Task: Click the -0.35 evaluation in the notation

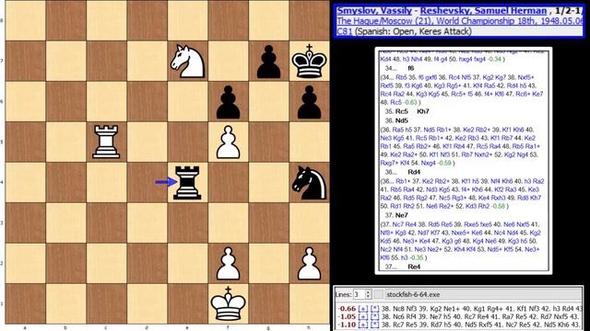Action: click(416, 257)
